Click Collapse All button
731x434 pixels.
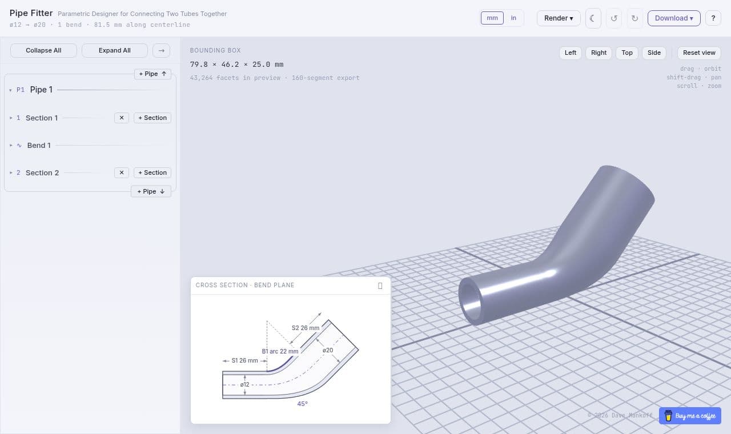tap(43, 50)
